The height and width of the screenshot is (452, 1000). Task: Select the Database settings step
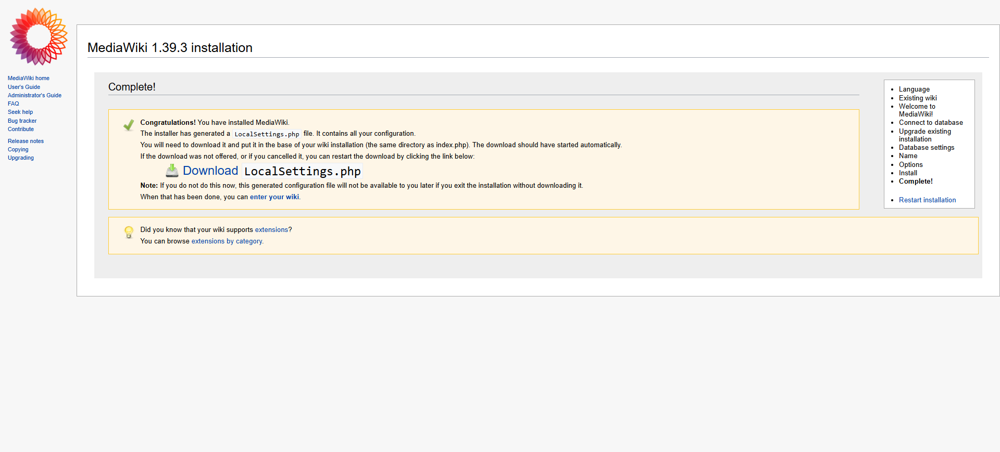click(x=927, y=148)
